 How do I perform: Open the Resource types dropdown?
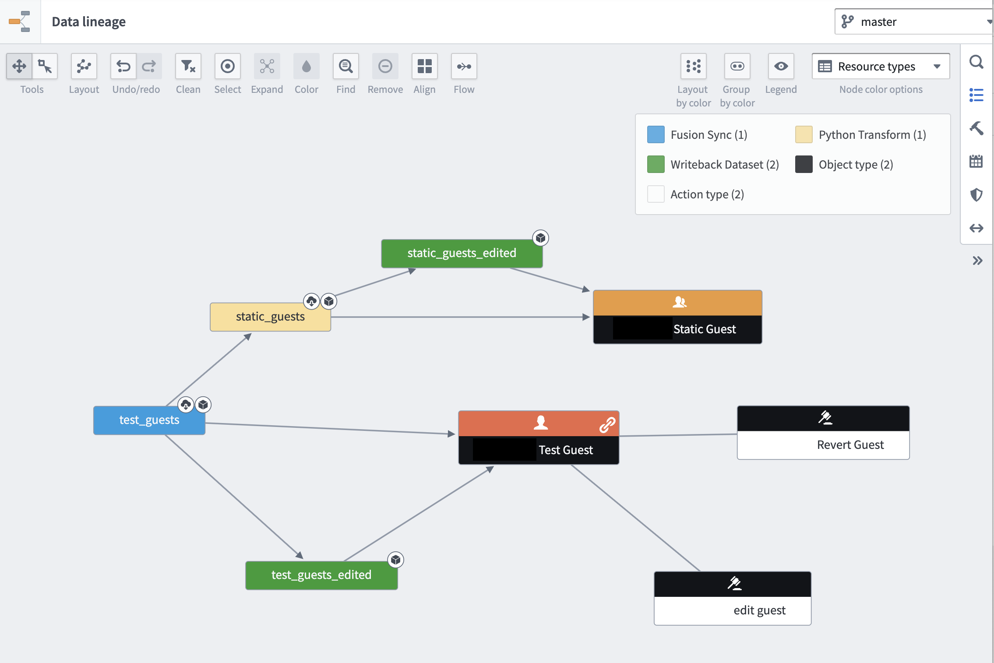pos(881,67)
